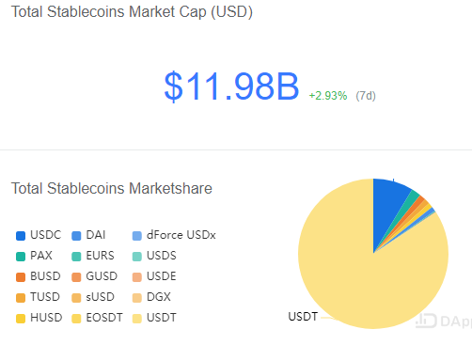Toggle USDS in the marketshare legend
The width and height of the screenshot is (472, 345).
tap(154, 256)
